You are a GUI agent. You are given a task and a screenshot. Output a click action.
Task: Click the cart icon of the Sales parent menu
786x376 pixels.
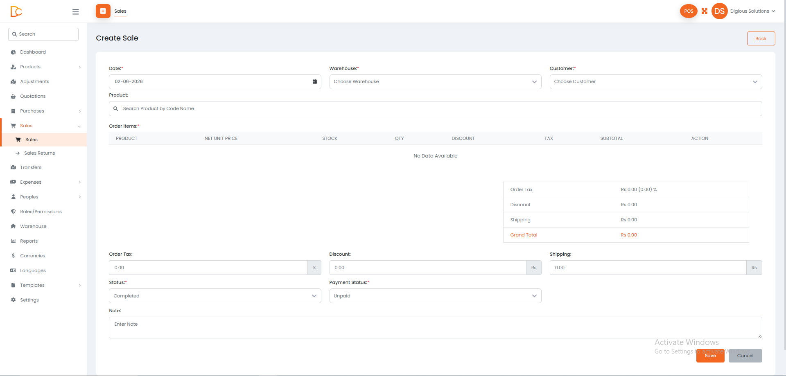[x=13, y=126]
